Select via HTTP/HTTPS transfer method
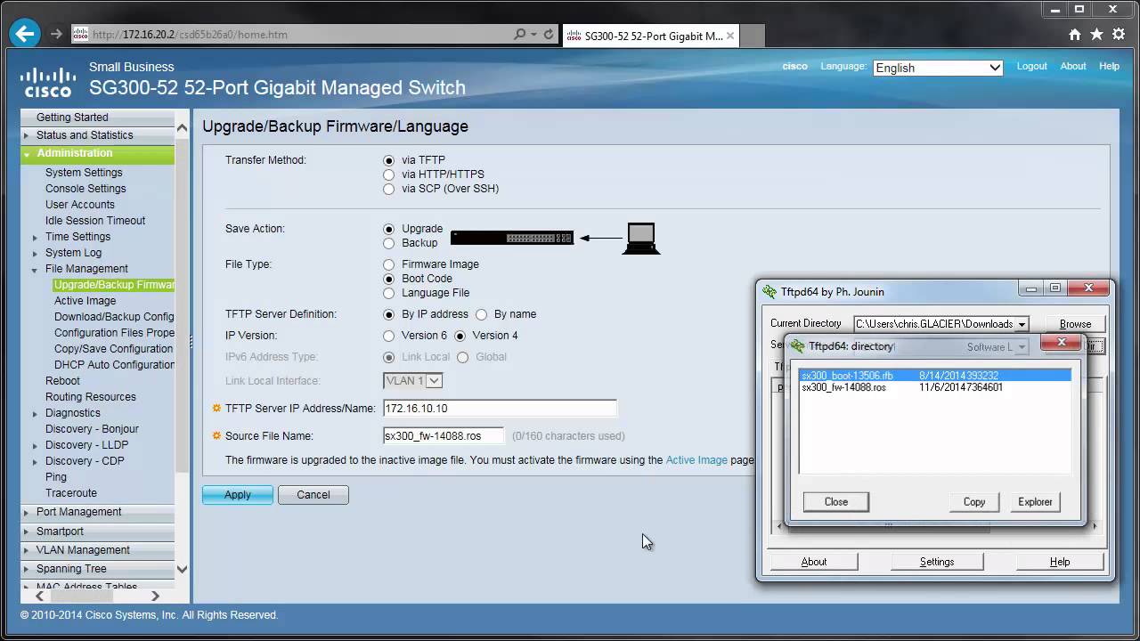The image size is (1140, 641). (388, 175)
